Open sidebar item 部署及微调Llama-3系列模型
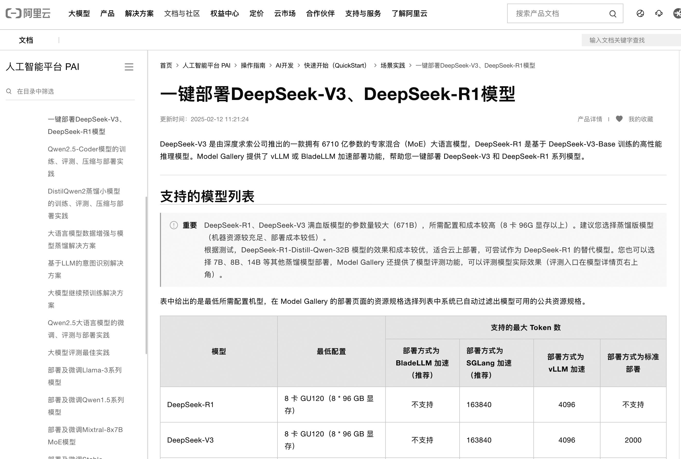This screenshot has width=681, height=459. pos(85,376)
